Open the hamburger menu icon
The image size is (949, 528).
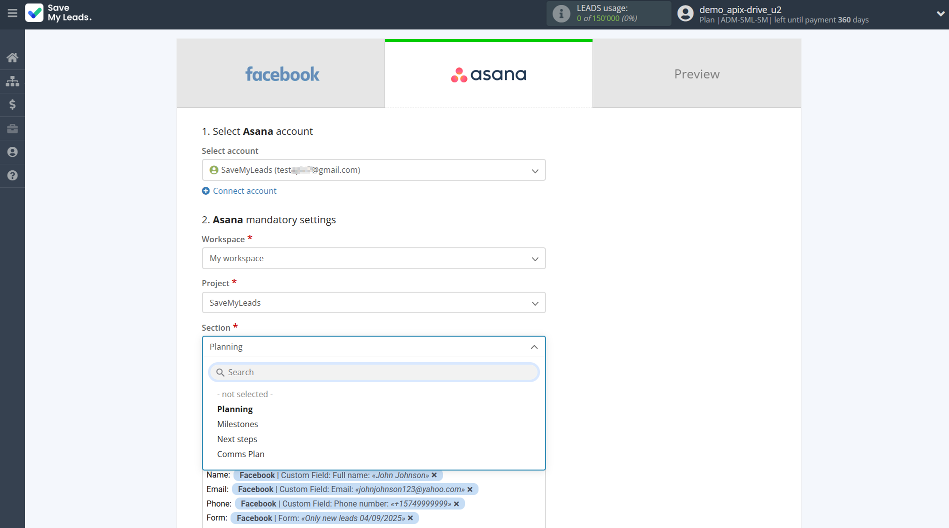pos(12,13)
